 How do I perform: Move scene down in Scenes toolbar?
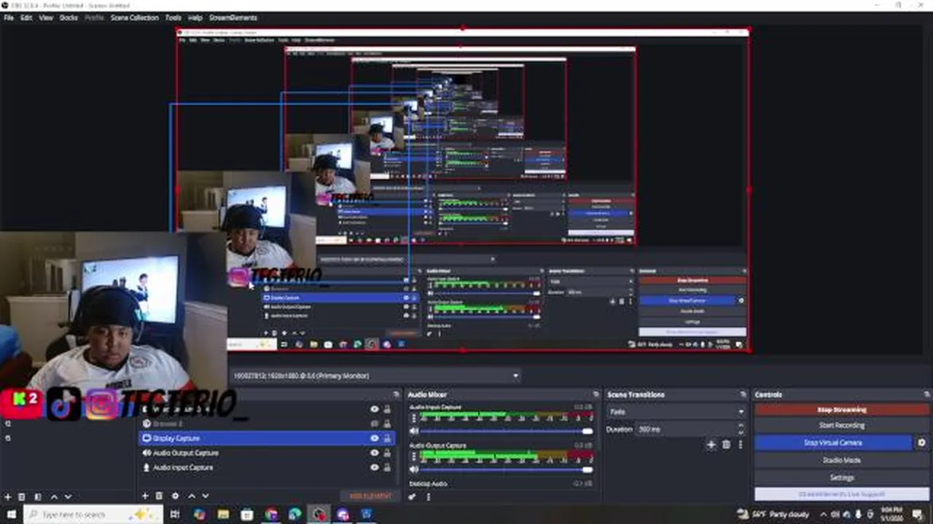pos(68,496)
